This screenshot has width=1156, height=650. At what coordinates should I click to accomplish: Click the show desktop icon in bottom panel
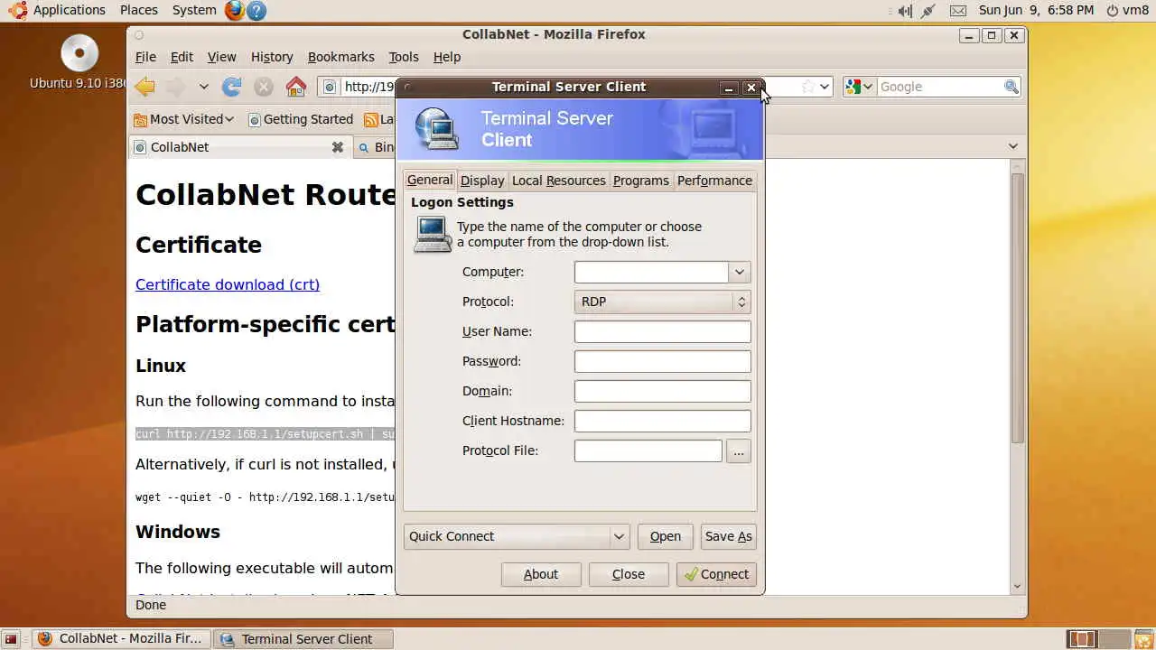click(x=11, y=639)
